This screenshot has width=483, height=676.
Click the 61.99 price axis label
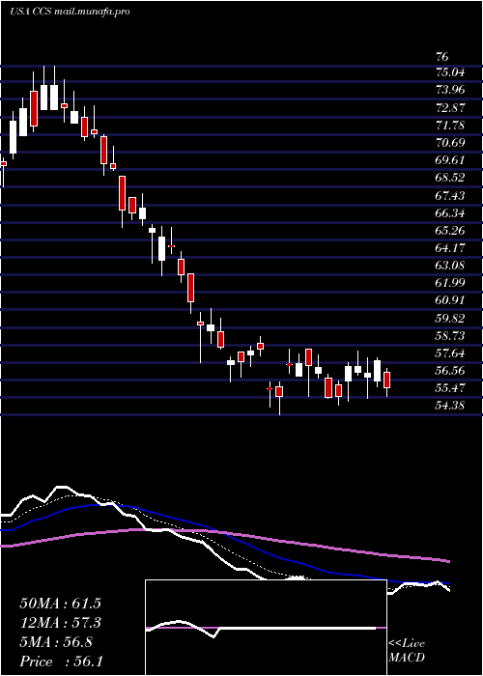click(x=450, y=283)
